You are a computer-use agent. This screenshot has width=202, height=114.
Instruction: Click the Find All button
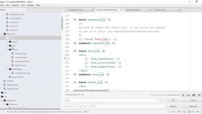click(x=193, y=100)
